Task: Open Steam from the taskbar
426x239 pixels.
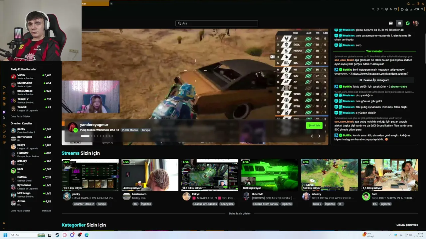Action: (x=57, y=235)
